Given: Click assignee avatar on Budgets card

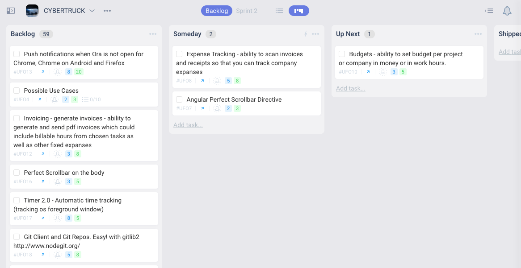Looking at the screenshot, I should tap(383, 72).
